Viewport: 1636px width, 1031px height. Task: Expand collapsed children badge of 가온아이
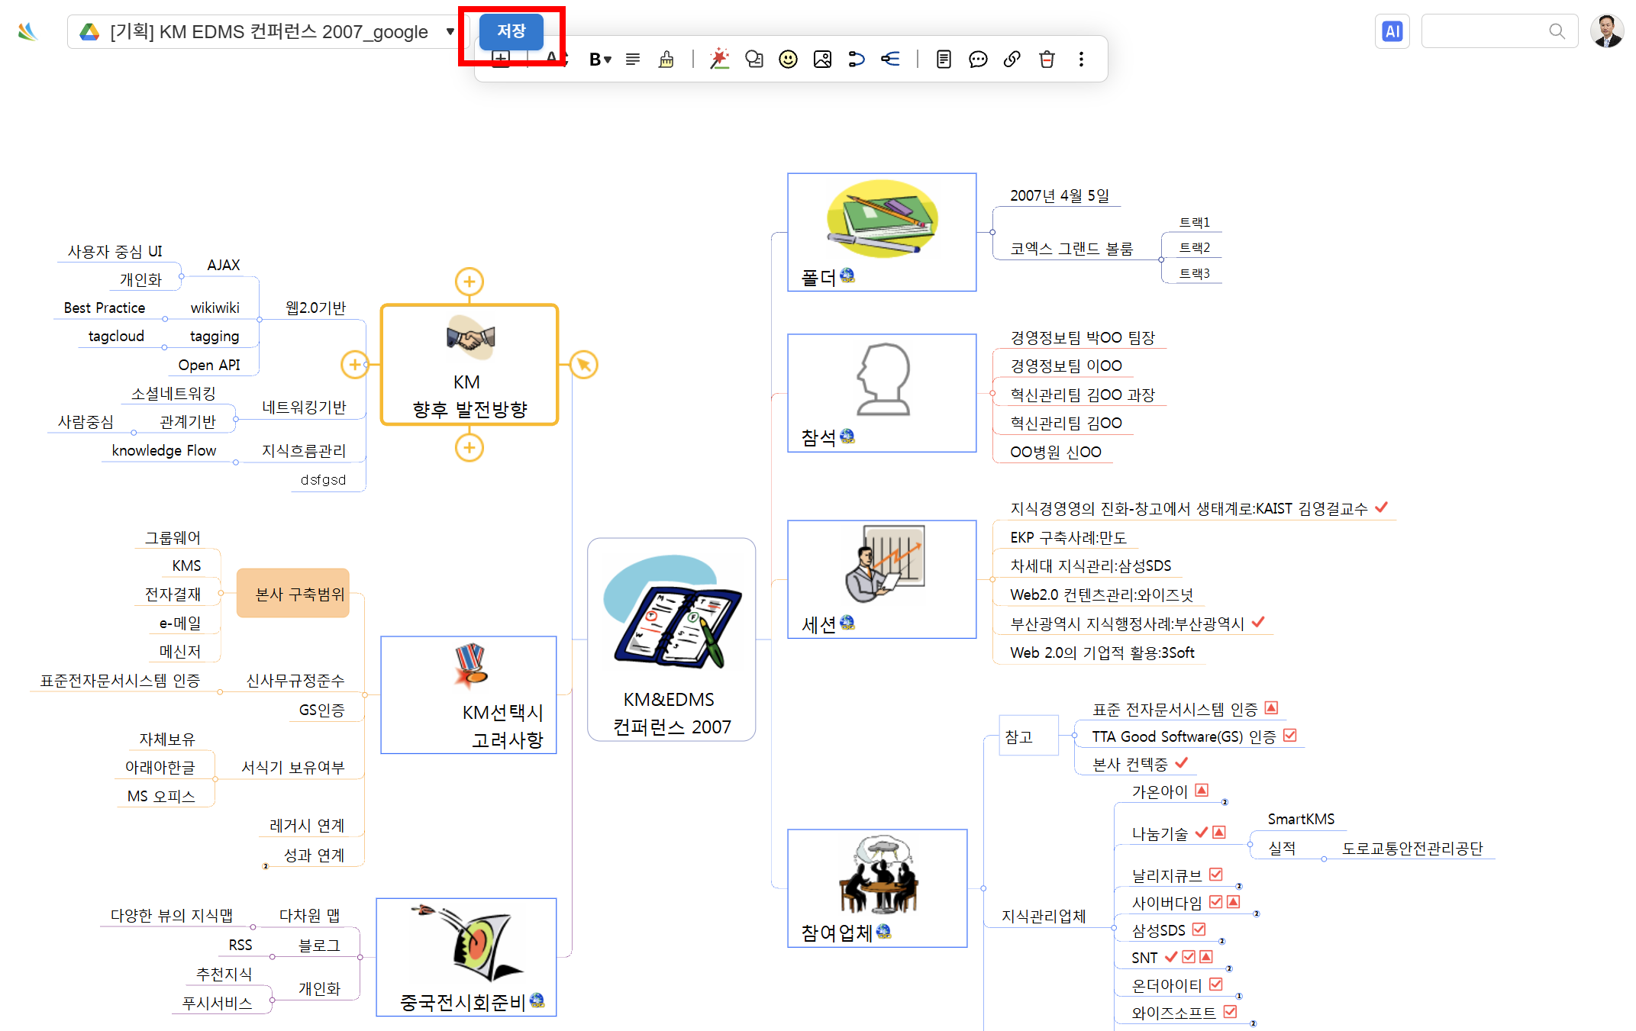pyautogui.click(x=1225, y=802)
